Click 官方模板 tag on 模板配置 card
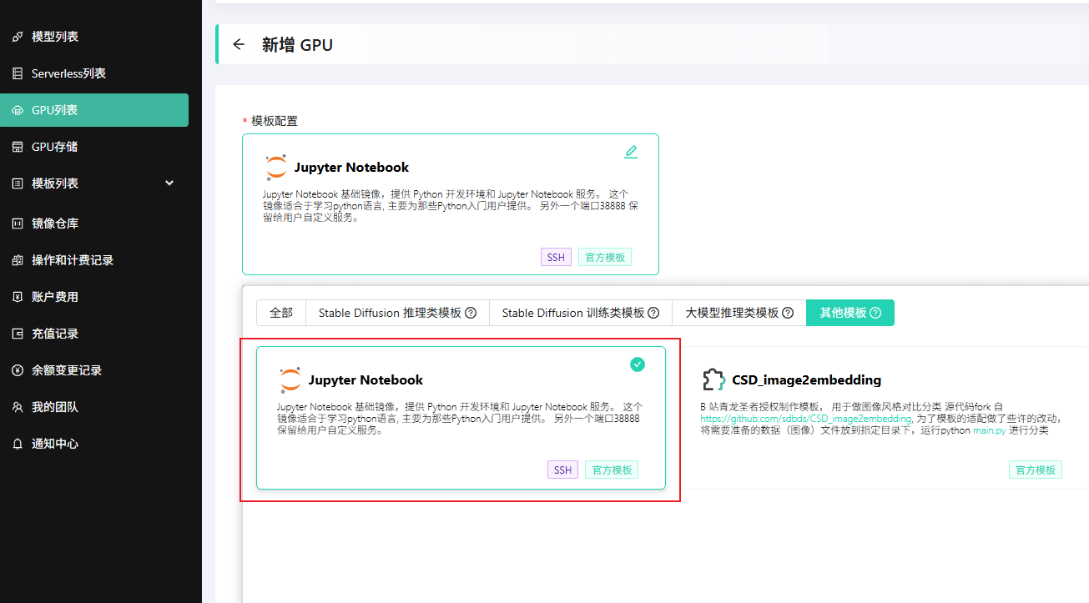Image resolution: width=1089 pixels, height=603 pixels. coord(605,257)
